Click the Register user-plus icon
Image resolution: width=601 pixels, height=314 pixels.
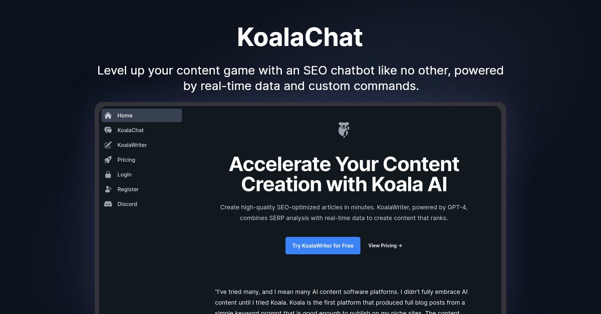[x=108, y=189]
